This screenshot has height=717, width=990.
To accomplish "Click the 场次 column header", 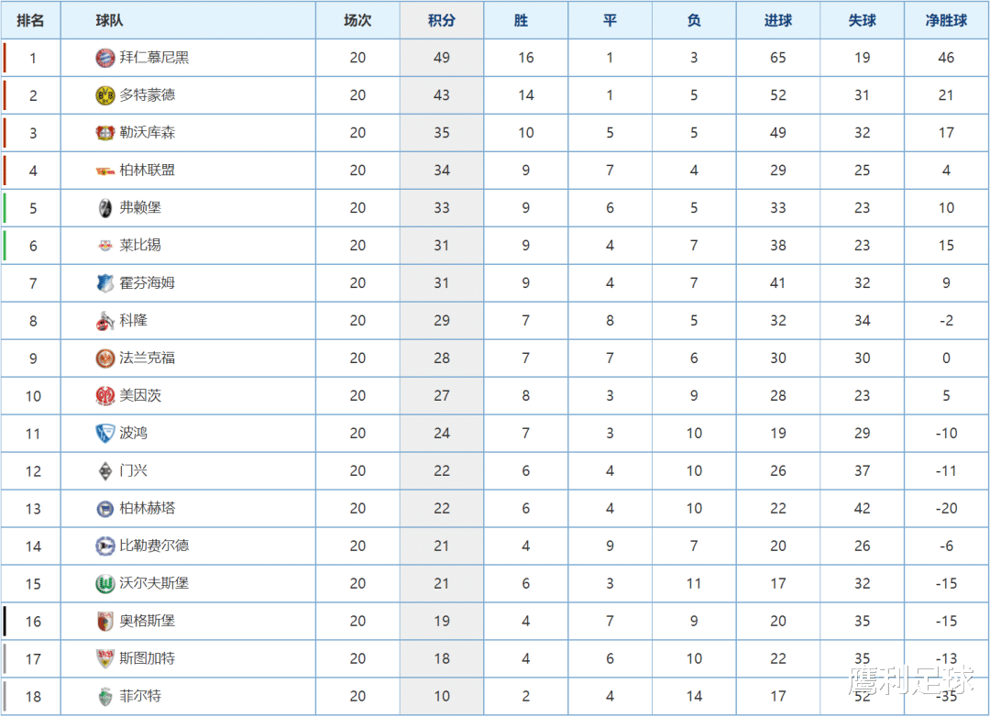I will coord(357,20).
